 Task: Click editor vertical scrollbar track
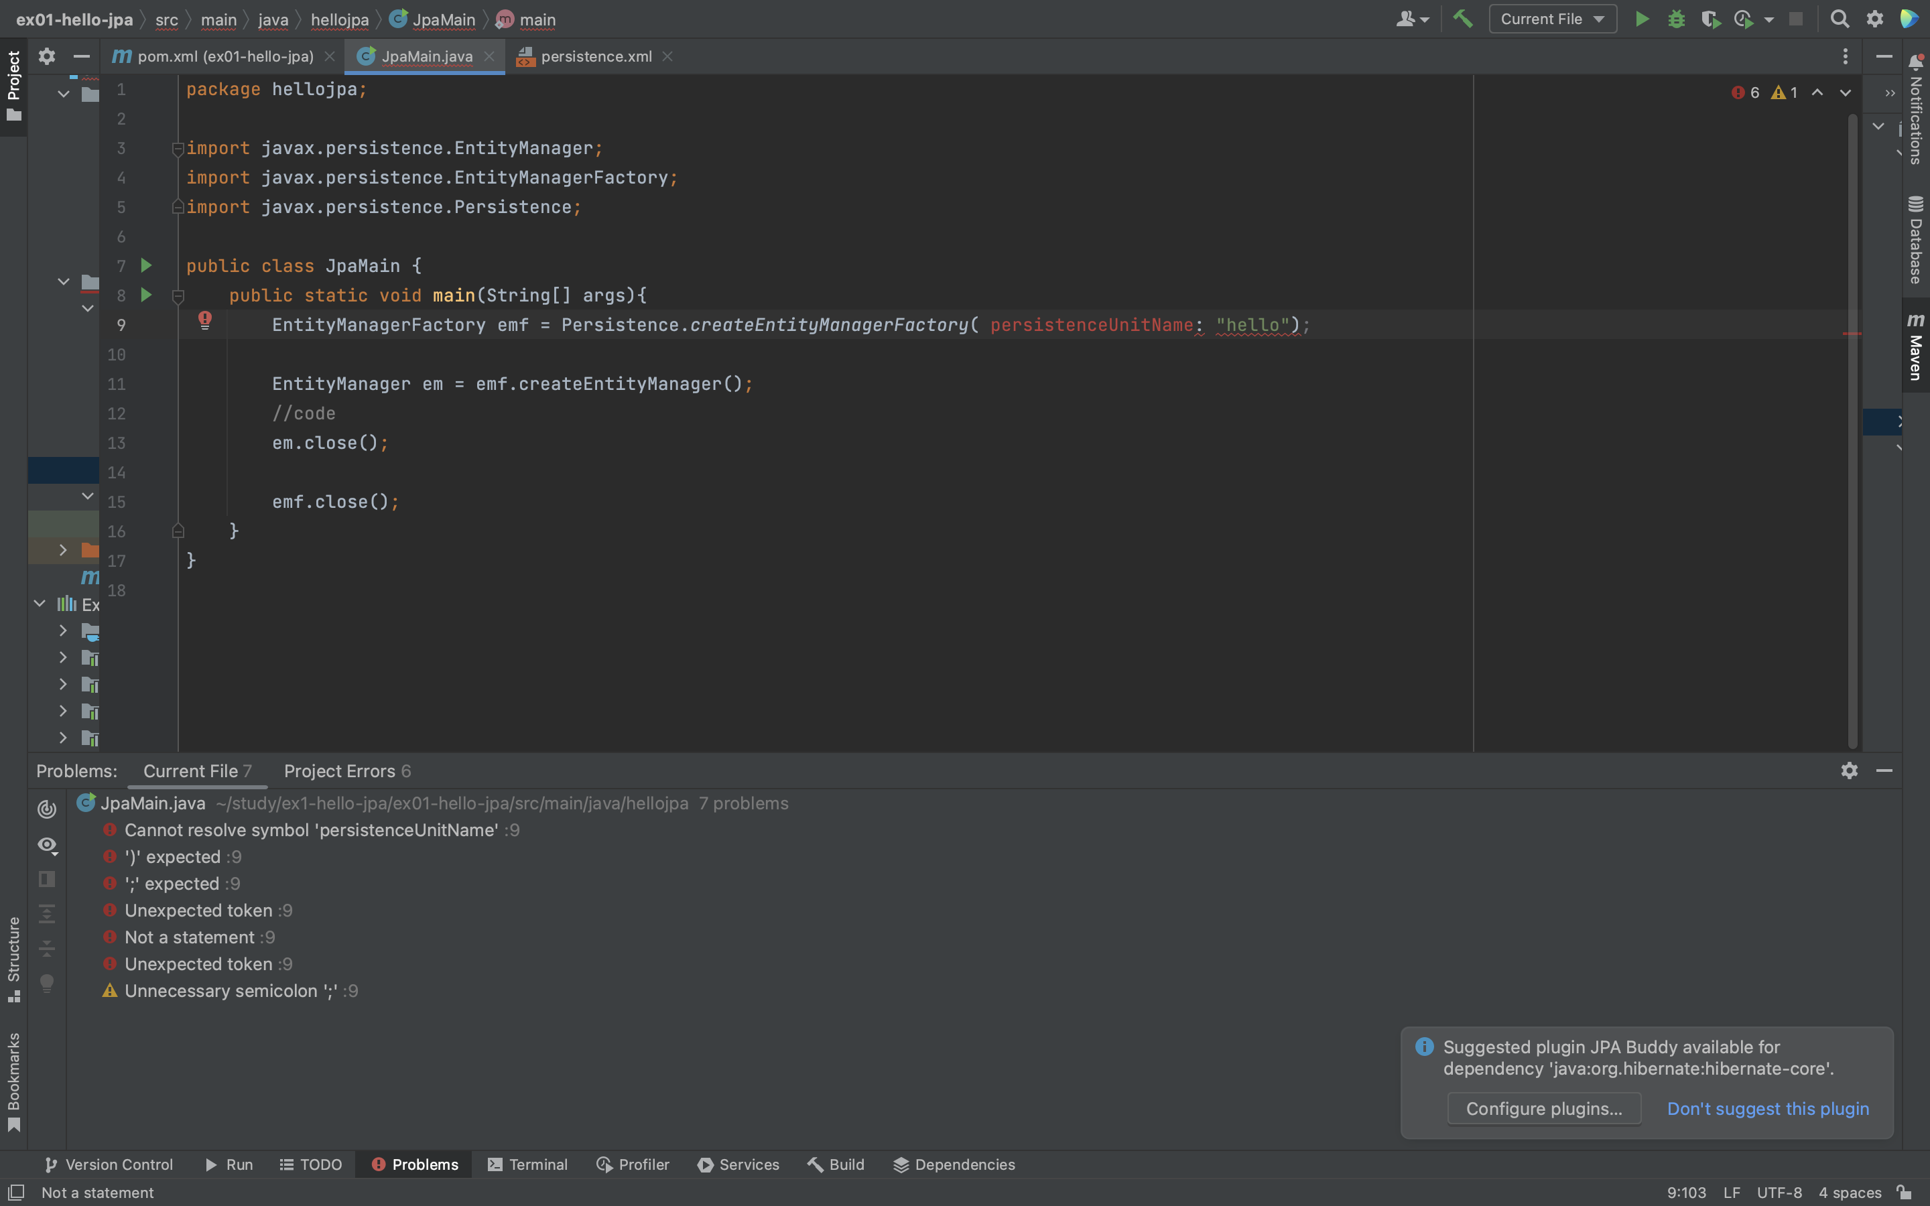point(1853,431)
